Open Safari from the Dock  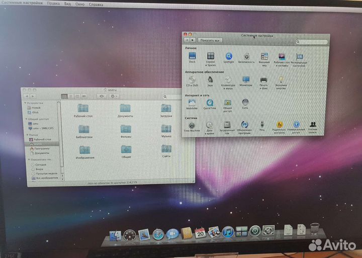tap(158, 234)
